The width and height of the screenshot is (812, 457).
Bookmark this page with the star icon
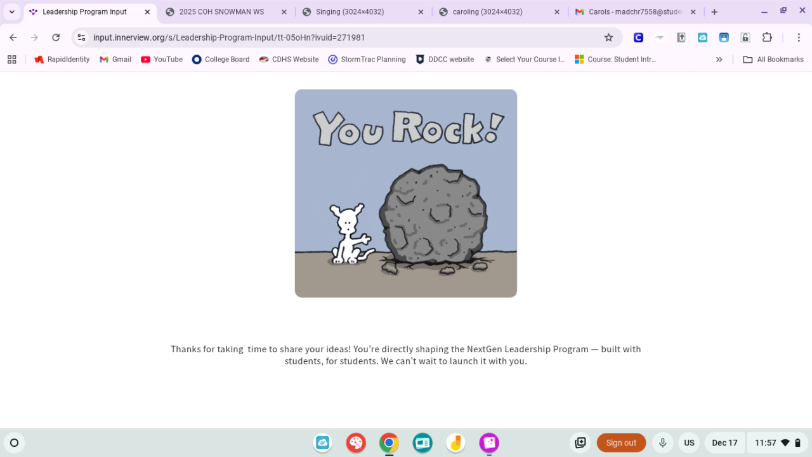pos(609,37)
